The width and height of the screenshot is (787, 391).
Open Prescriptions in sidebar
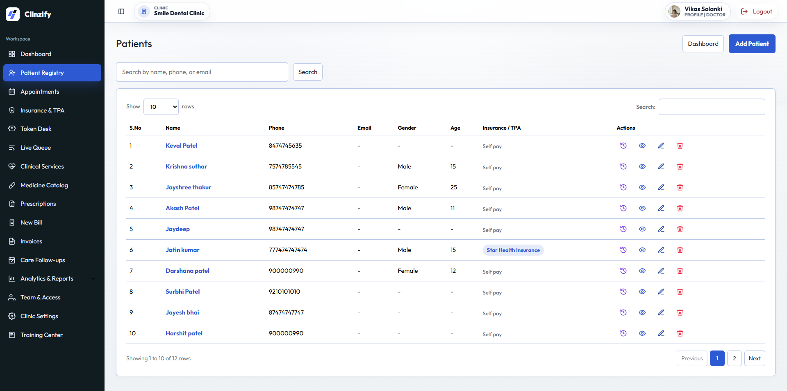point(52,204)
